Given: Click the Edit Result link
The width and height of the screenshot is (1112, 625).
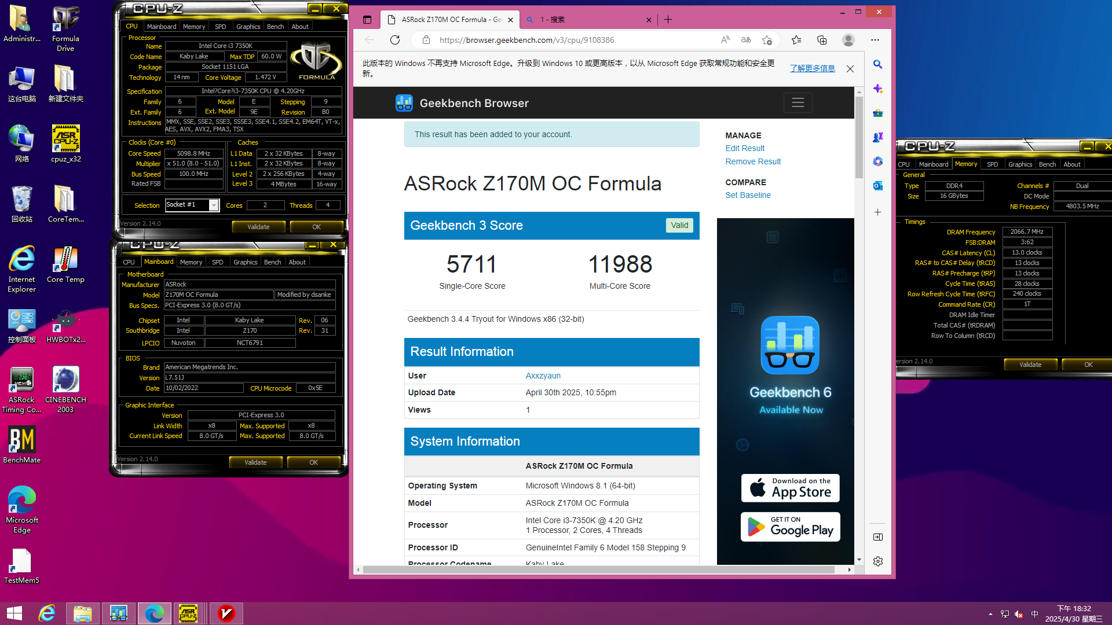Looking at the screenshot, I should coord(745,148).
